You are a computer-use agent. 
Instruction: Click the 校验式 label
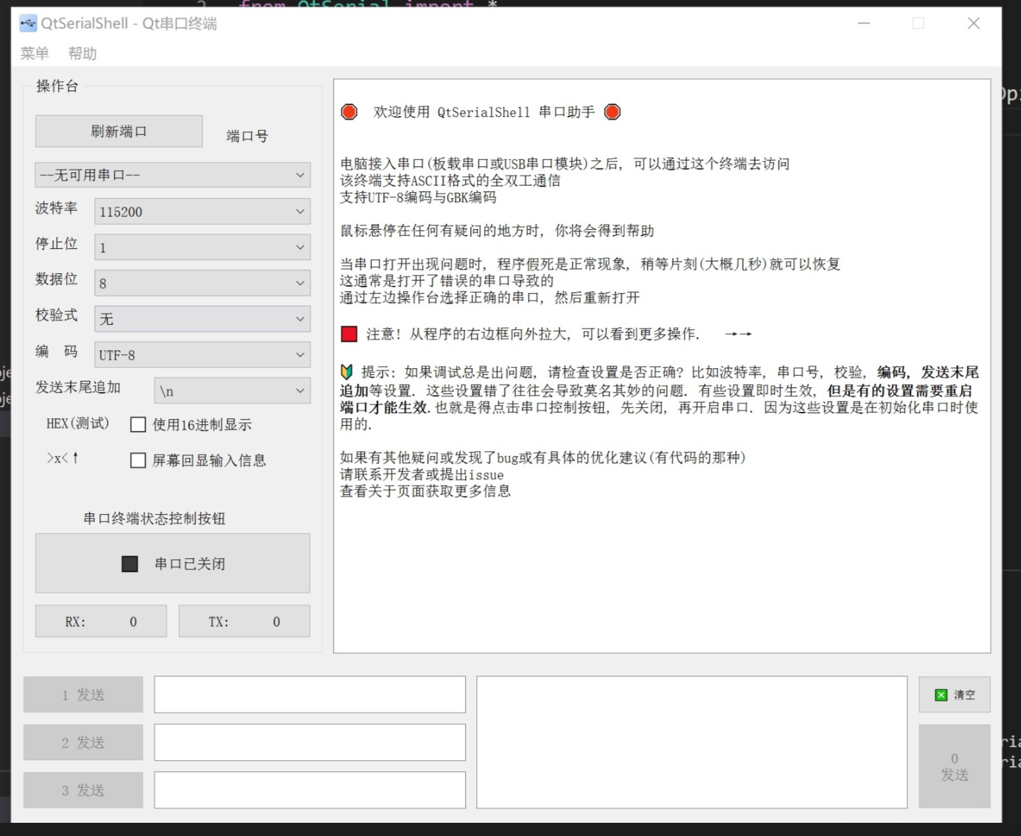click(56, 315)
